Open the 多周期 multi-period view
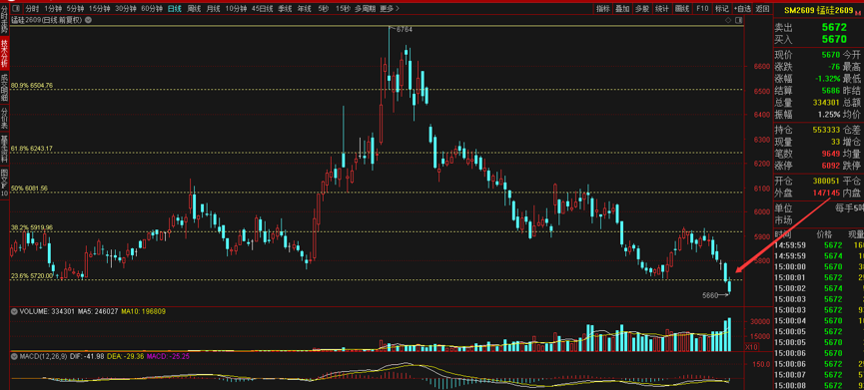Viewport: 864px width, 390px height. [365, 8]
